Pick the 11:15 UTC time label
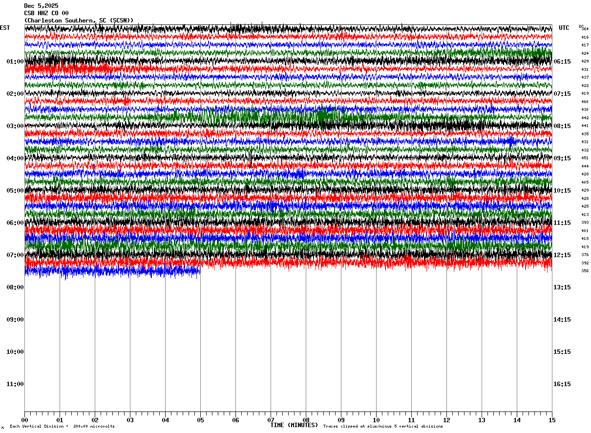The height and width of the screenshot is (433, 591). pos(562,223)
